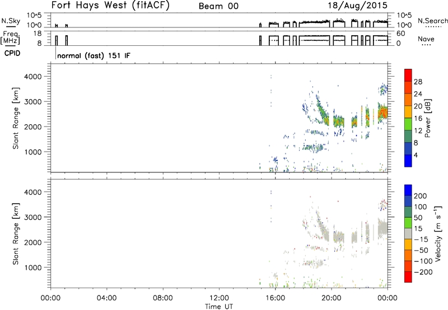Click the red segment of the Power colorbar
Viewport: 448px width, 310px height.
(x=408, y=75)
